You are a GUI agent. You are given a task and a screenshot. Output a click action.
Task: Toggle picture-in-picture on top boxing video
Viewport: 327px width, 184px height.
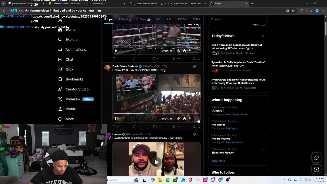(191, 51)
